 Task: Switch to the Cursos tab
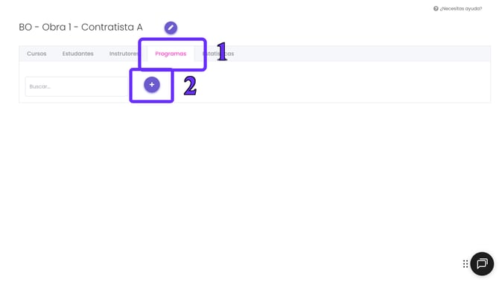point(36,54)
